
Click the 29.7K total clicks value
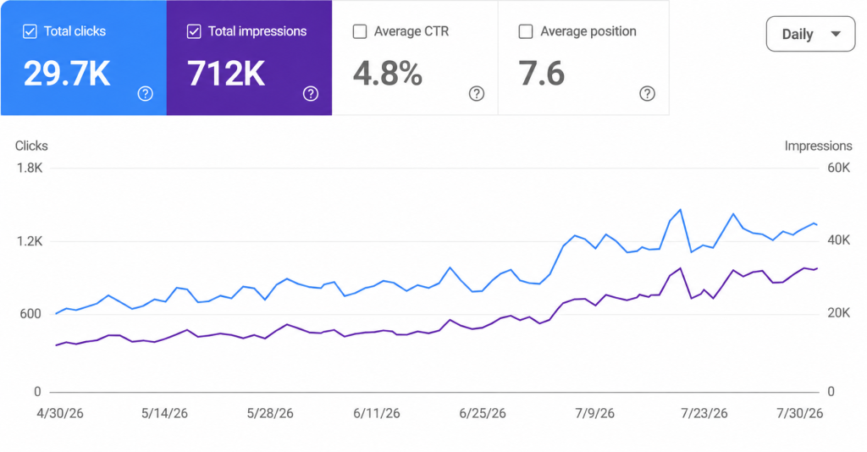[67, 74]
